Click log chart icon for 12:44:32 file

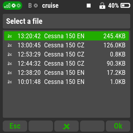point(10,63)
